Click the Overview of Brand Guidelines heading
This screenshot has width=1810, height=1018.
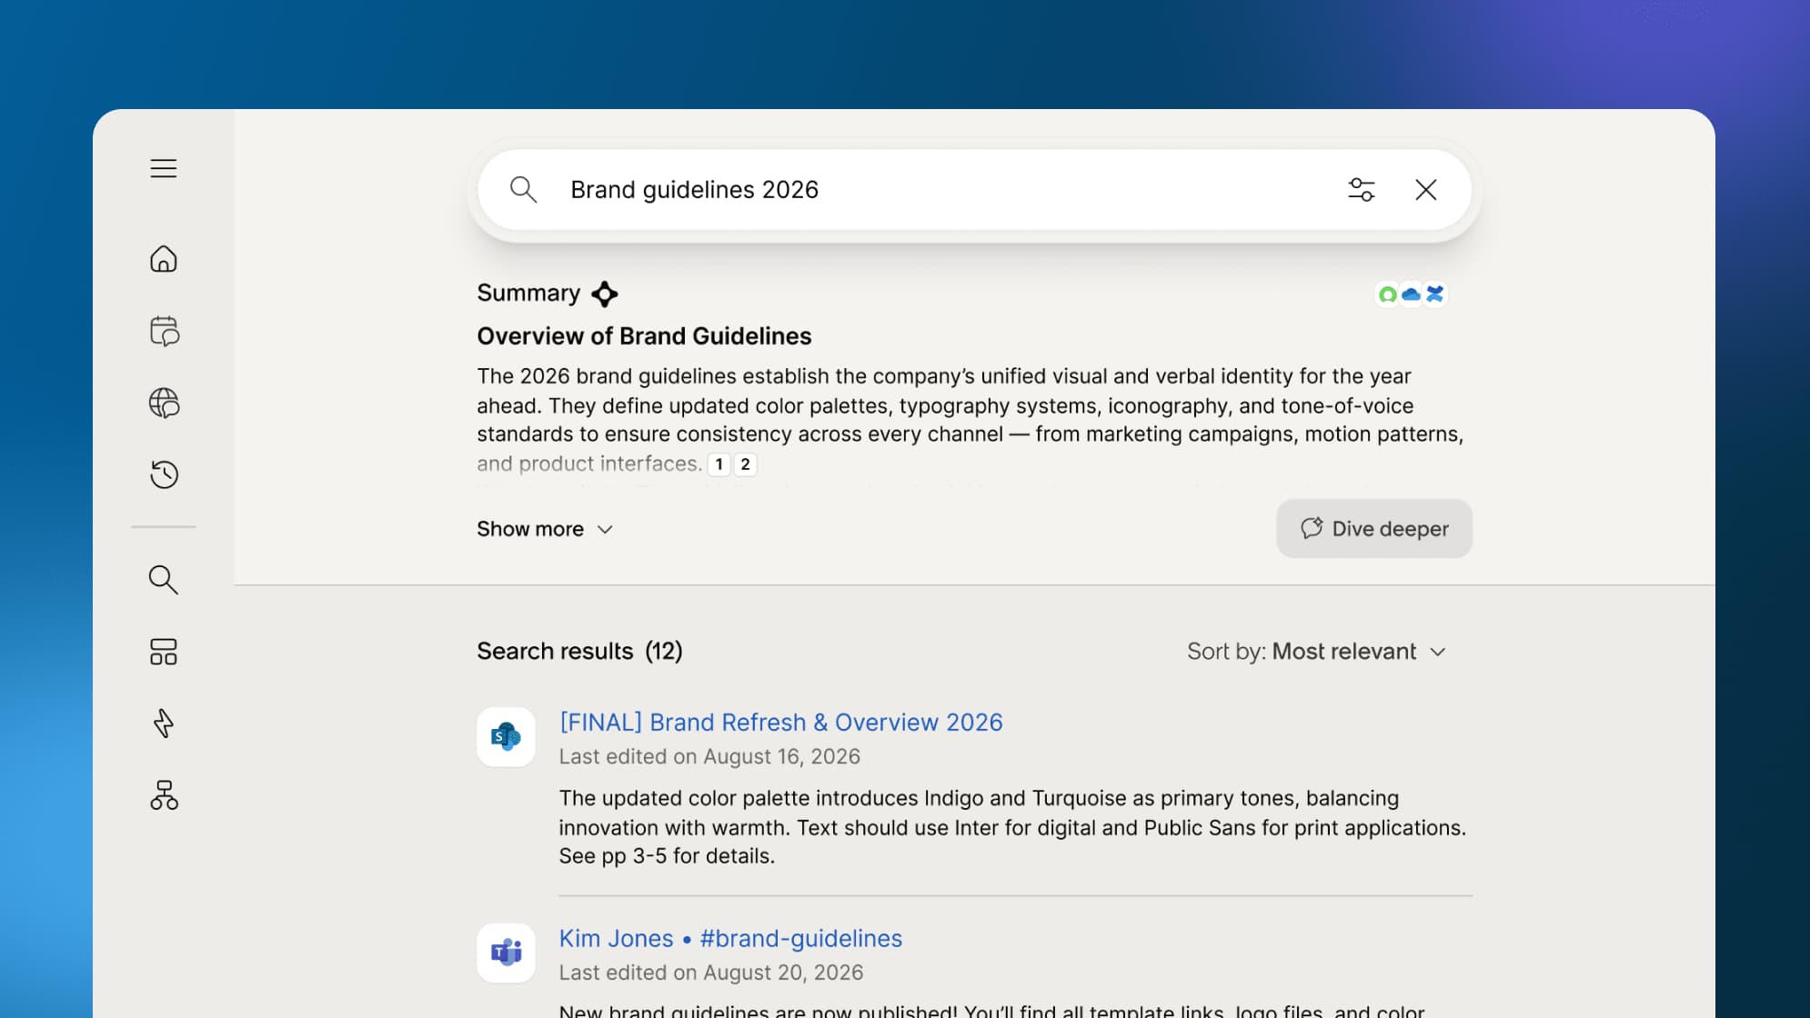(x=644, y=336)
